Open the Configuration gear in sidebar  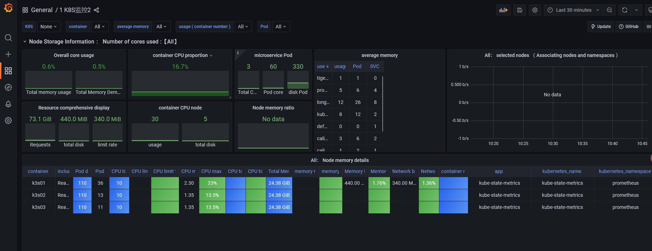click(8, 120)
